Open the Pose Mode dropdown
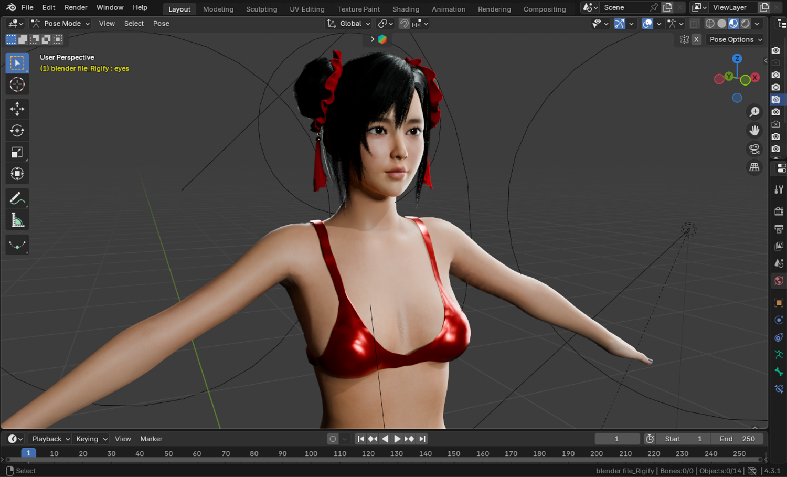 60,24
